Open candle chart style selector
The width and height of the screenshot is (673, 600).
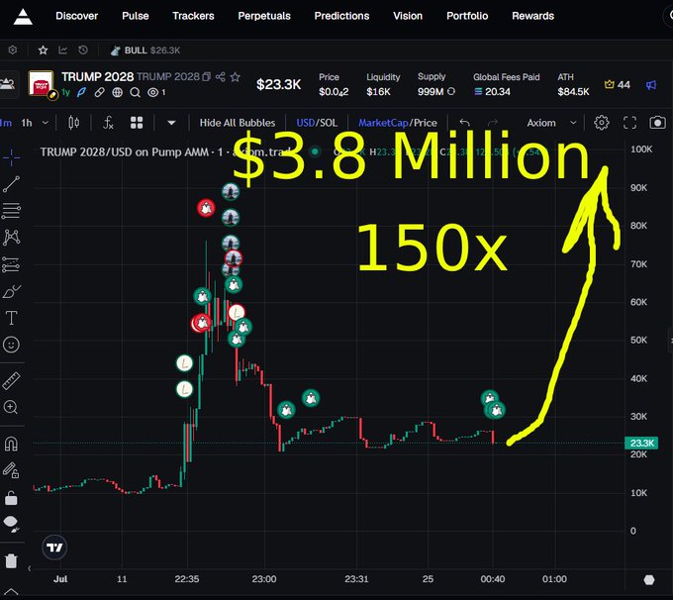pyautogui.click(x=74, y=123)
